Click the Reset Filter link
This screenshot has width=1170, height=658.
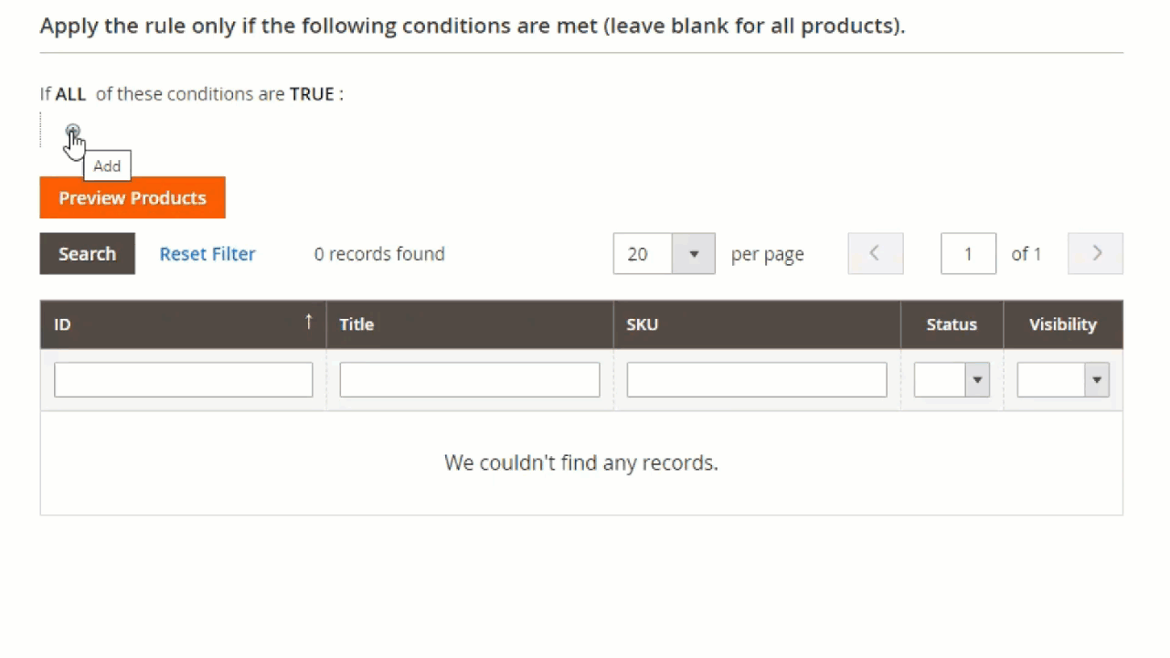click(207, 253)
